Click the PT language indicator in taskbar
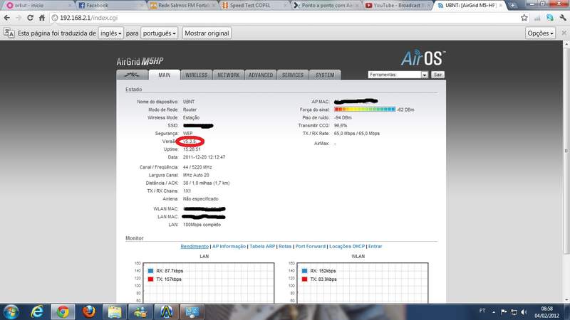Viewport: 570px width, 320px height. coord(482,311)
